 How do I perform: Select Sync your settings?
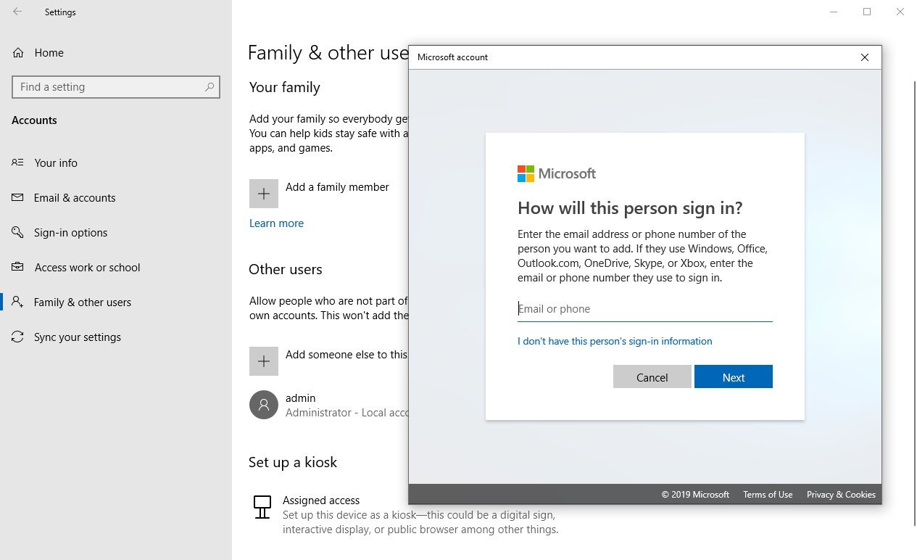pos(77,337)
